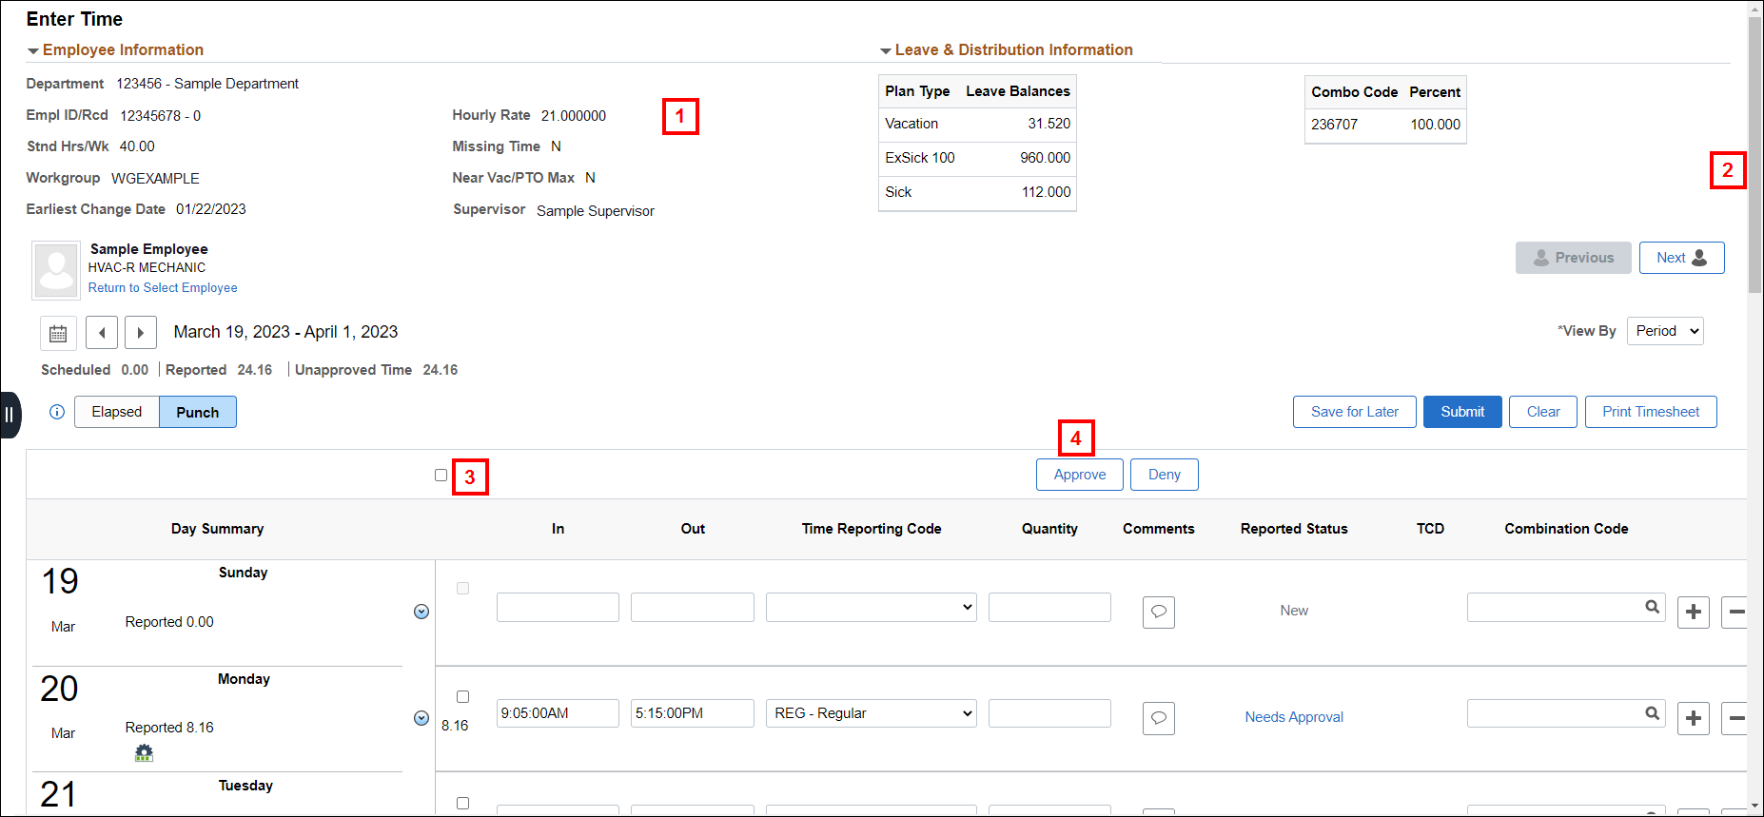This screenshot has height=817, width=1764.
Task: Click the Out time field for Sunday
Action: point(693,607)
